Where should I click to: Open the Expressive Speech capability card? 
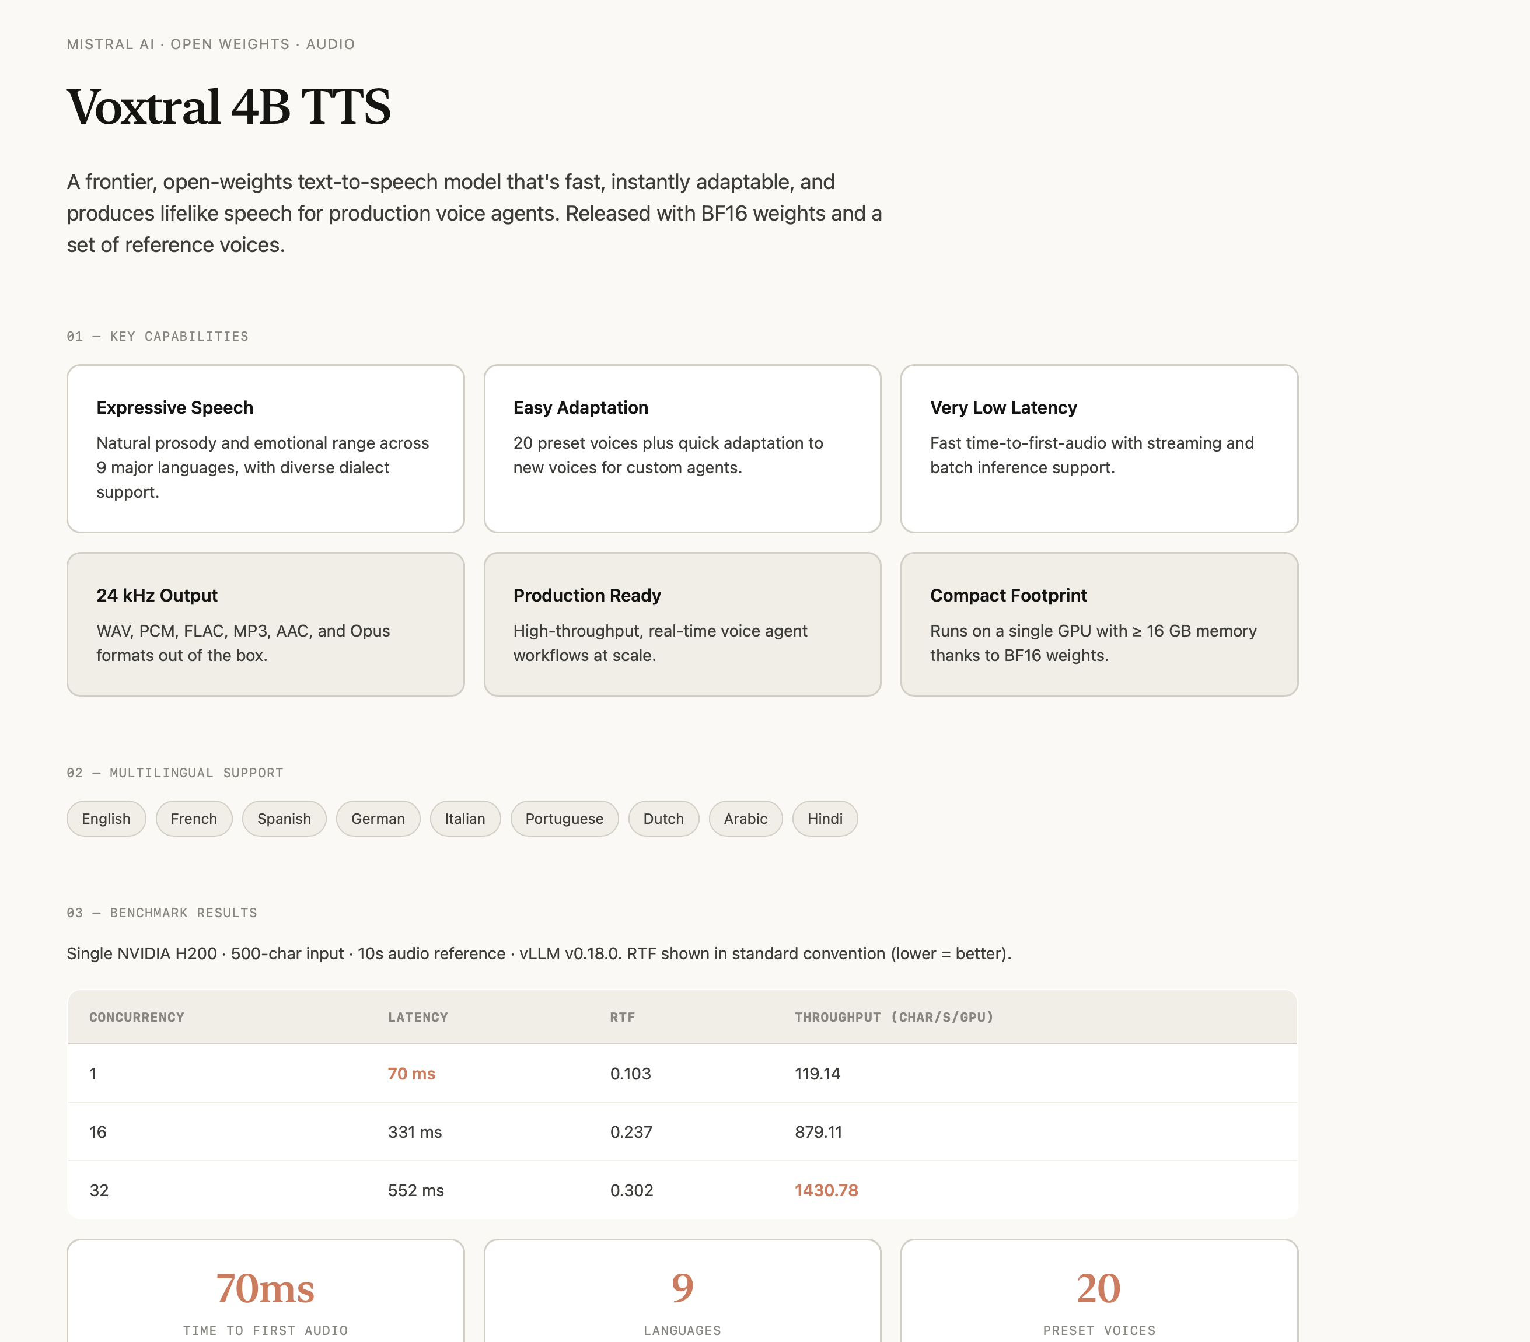point(266,448)
